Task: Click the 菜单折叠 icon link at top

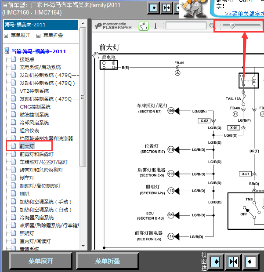Action: (x=50, y=36)
